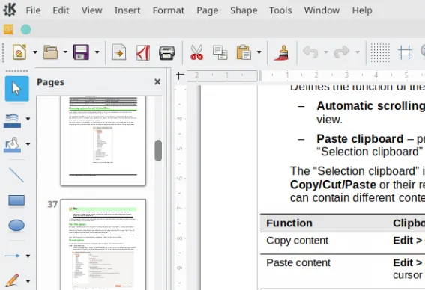
Task: Toggle the Display Grid dotted icon
Action: click(x=380, y=52)
